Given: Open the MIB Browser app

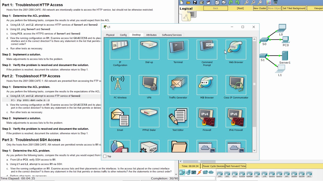Looking at the screenshot, I should [207, 85].
